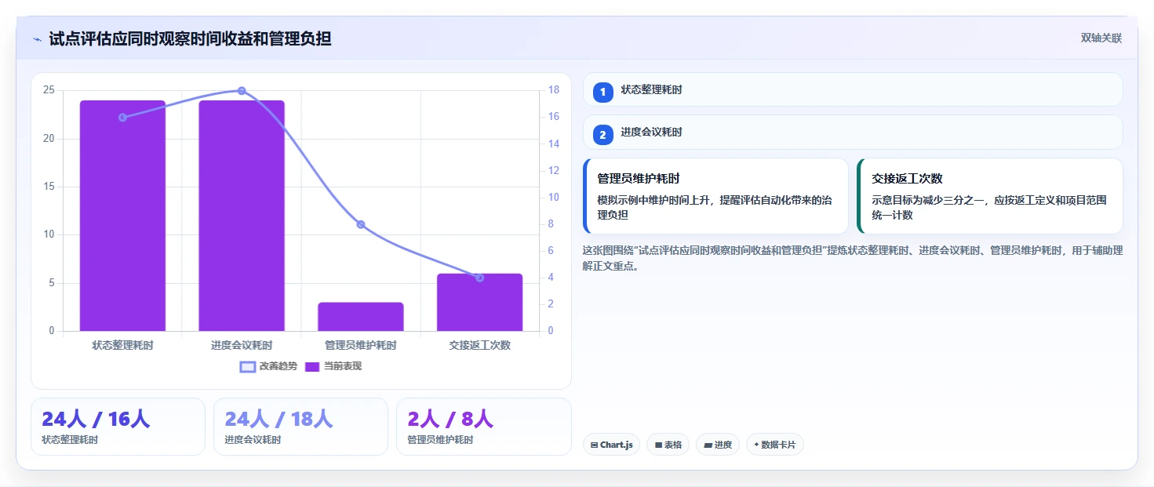Click the 双轴关联 tag in the header
The height and width of the screenshot is (487, 1154).
click(x=1101, y=38)
